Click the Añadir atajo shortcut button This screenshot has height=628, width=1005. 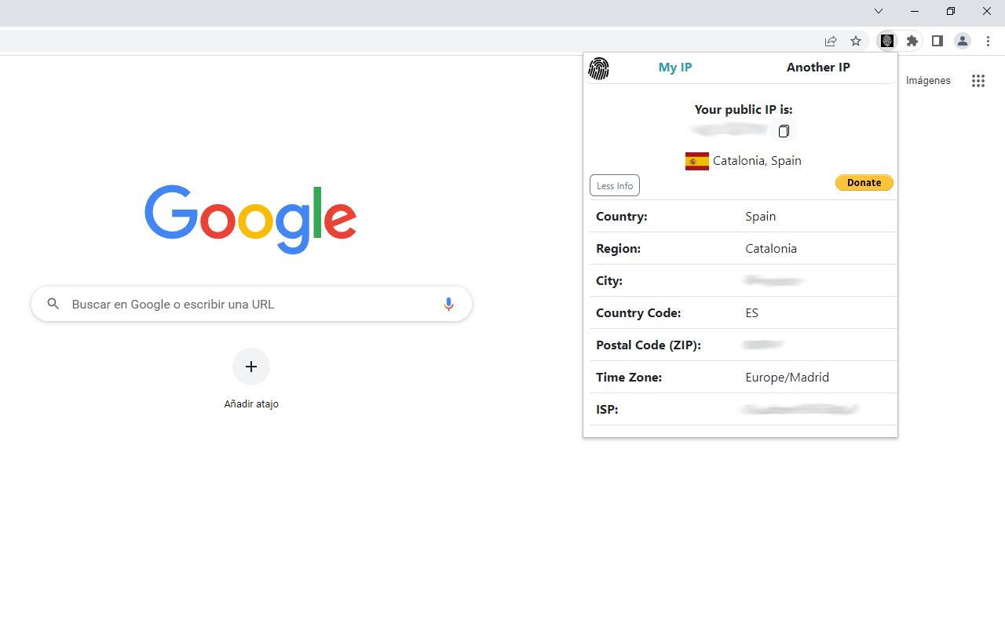click(x=250, y=367)
